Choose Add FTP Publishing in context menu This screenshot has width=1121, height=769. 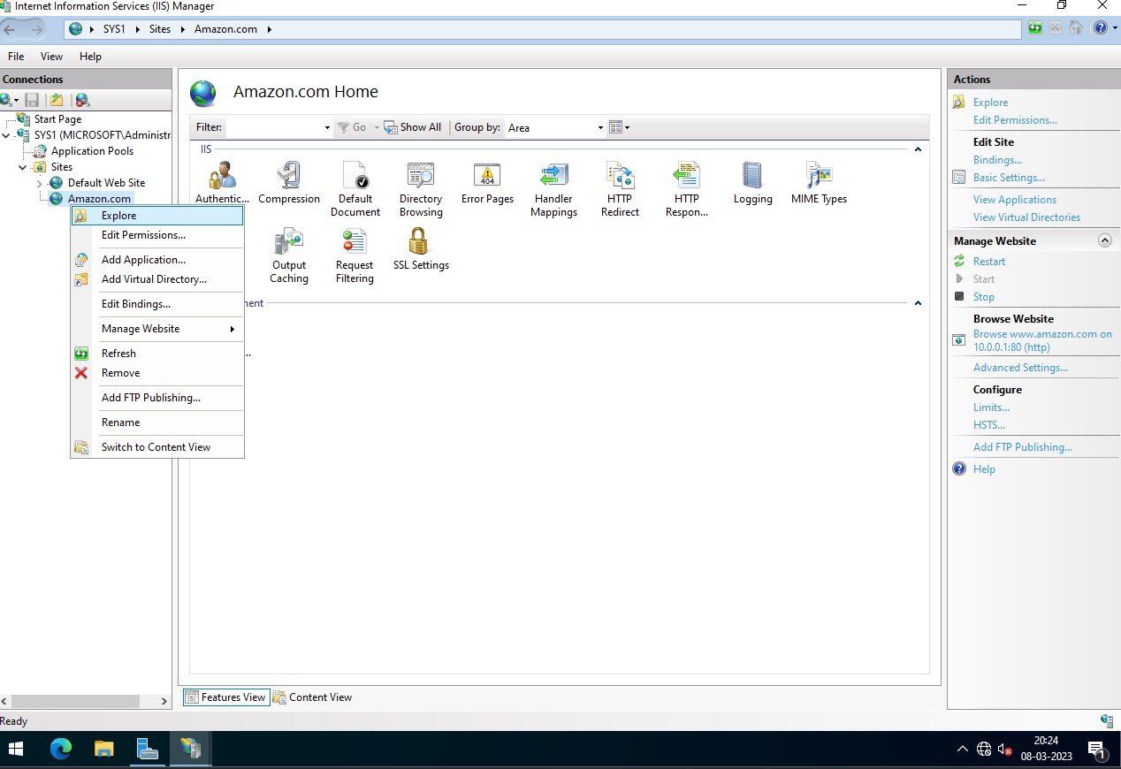pos(157,398)
